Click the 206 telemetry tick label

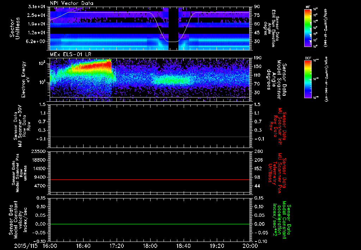[x=258, y=160]
